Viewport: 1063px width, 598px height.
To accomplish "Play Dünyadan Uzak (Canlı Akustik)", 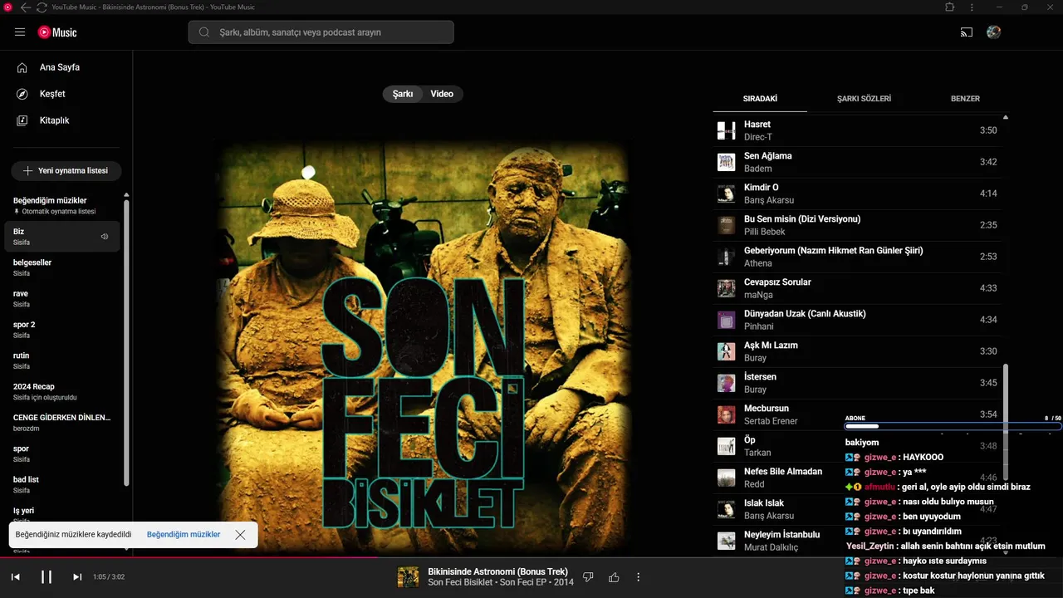I will tap(857, 320).
